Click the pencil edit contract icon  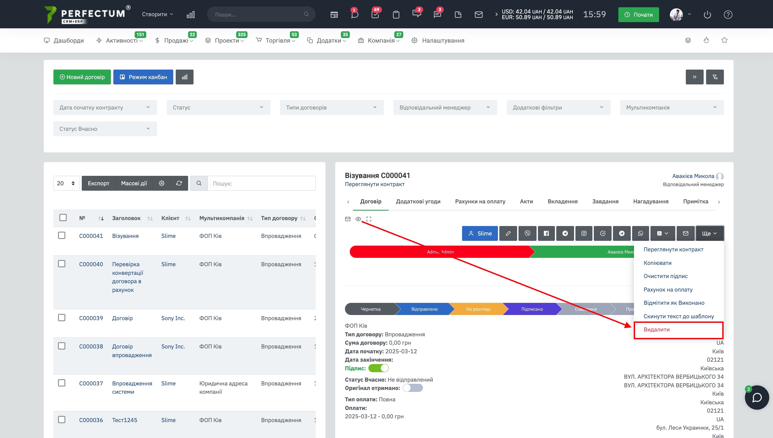click(508, 234)
